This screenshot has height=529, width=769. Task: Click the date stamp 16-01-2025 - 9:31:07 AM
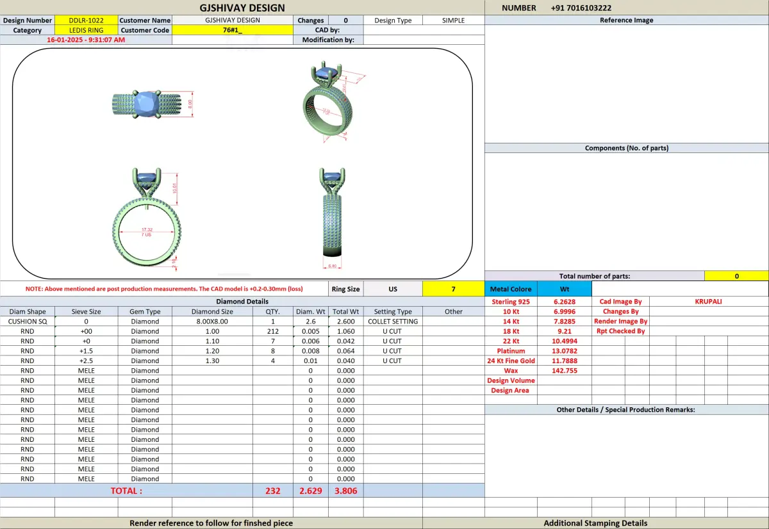point(86,40)
